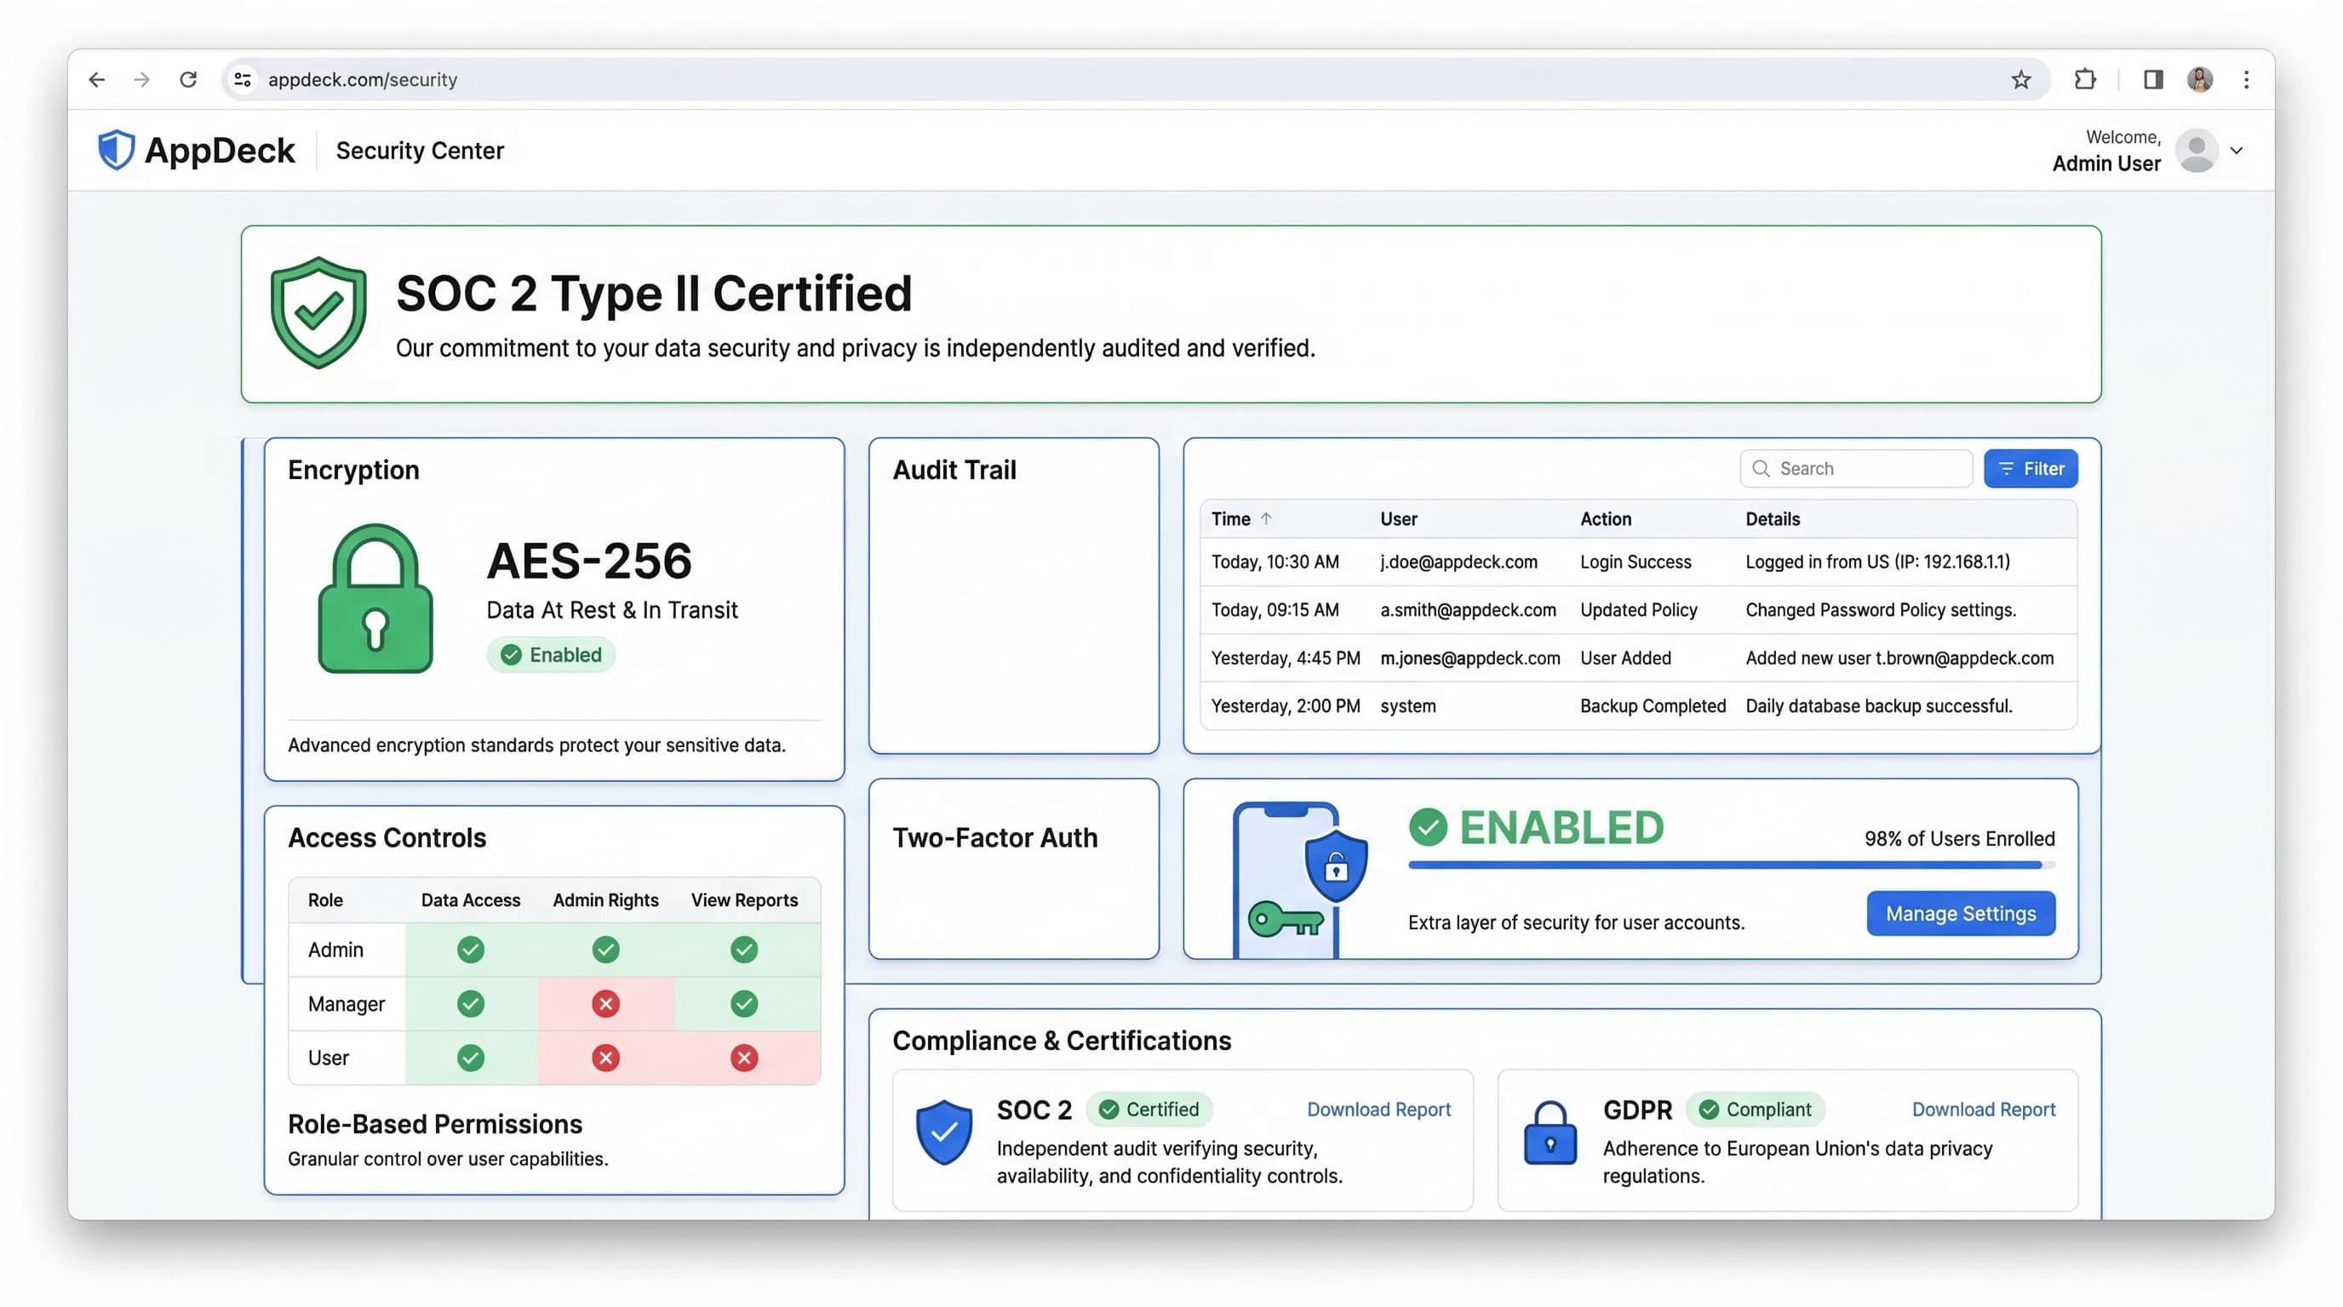Viewport: 2343px width, 1307px height.
Task: Open Manage Settings for two-factor auth
Action: coord(1960,913)
